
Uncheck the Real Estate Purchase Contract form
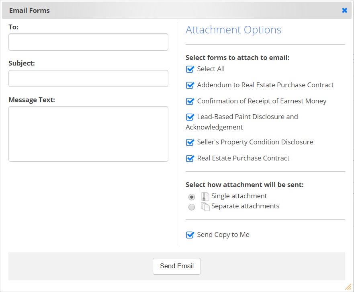190,158
